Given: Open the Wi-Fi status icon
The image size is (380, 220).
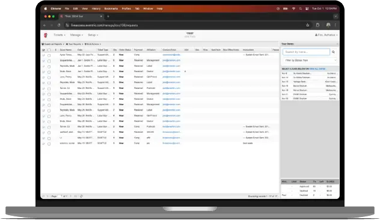Looking at the screenshot, I should 293,8.
